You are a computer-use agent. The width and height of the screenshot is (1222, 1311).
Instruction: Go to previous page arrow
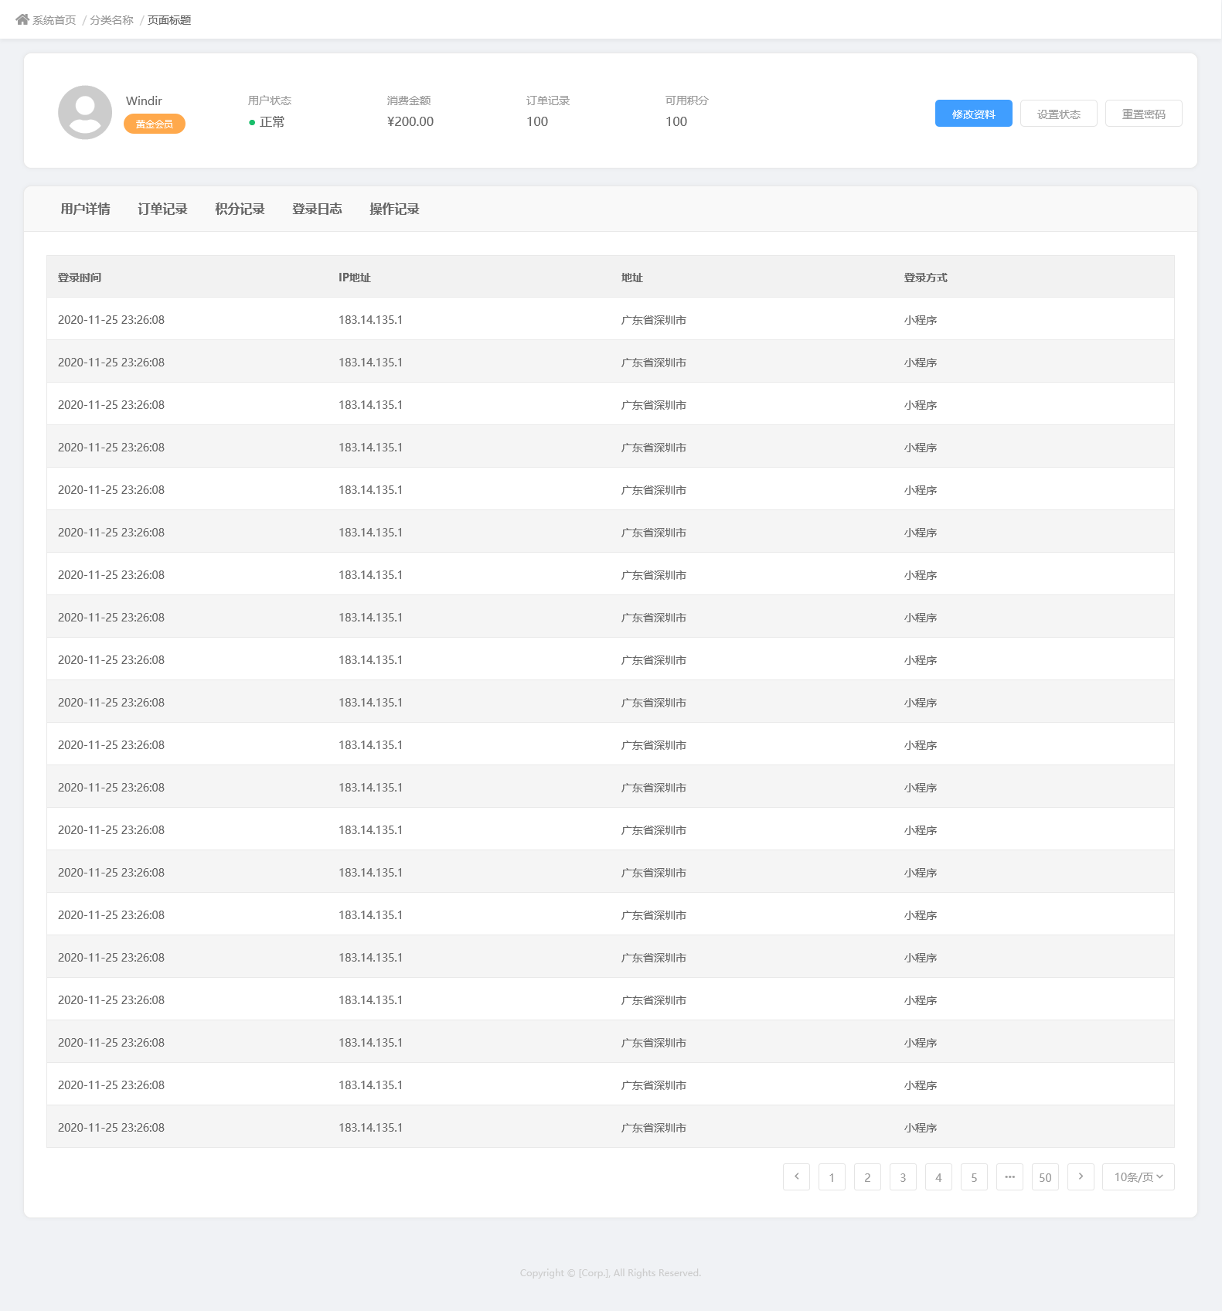[x=796, y=1176]
